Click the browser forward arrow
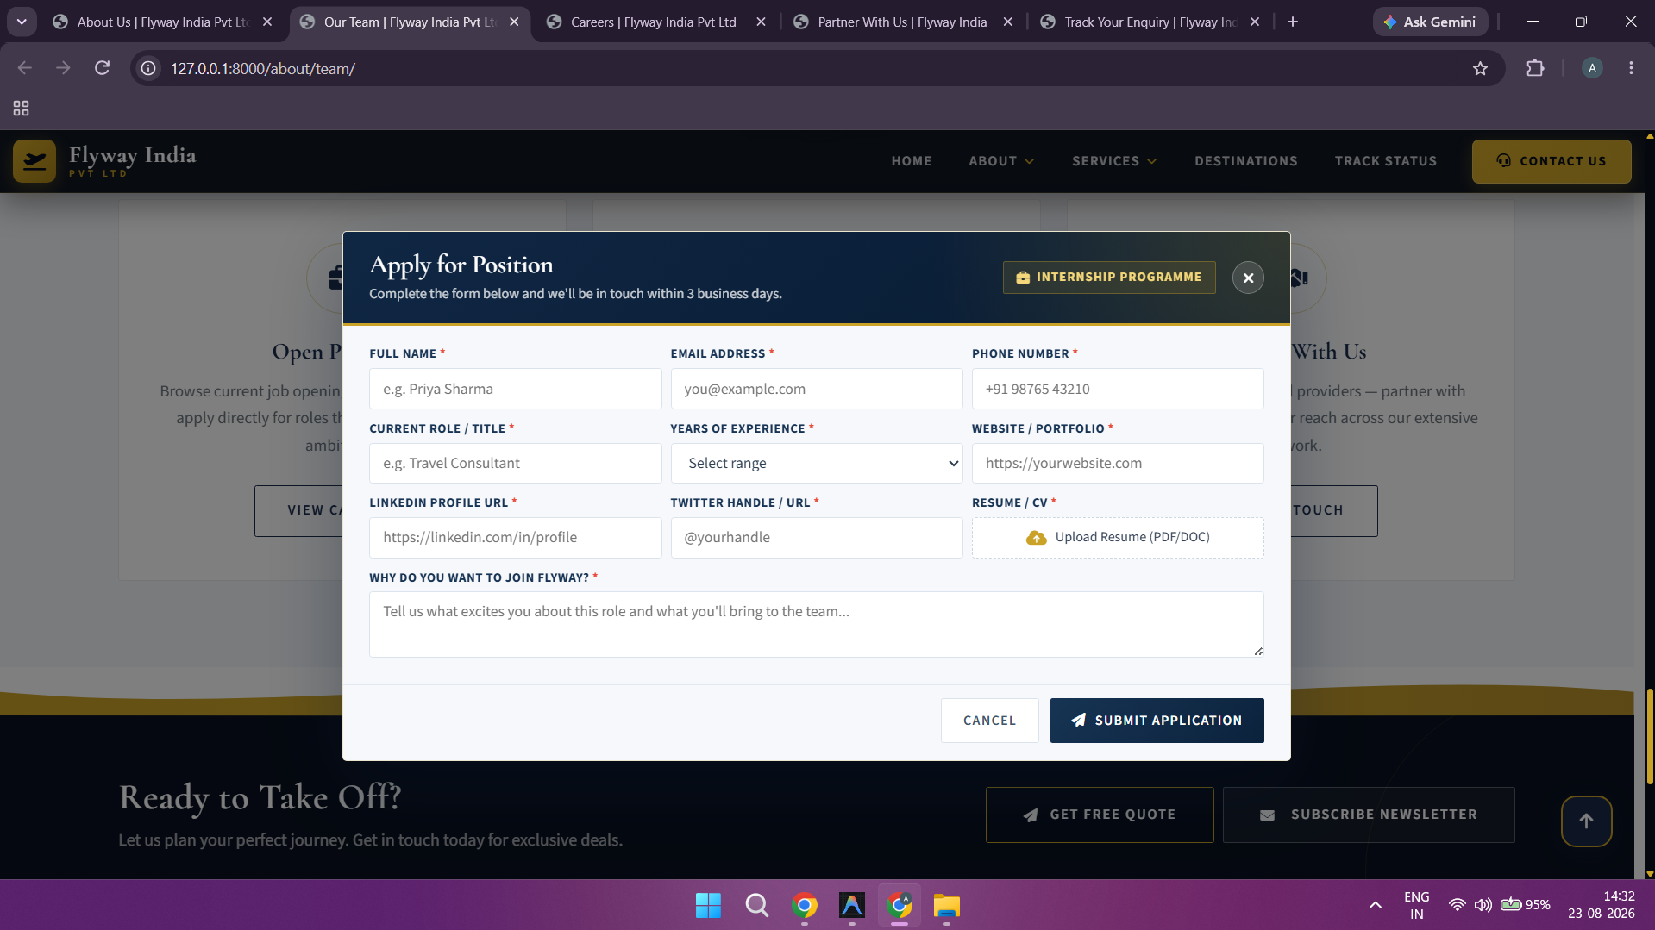 coord(63,68)
